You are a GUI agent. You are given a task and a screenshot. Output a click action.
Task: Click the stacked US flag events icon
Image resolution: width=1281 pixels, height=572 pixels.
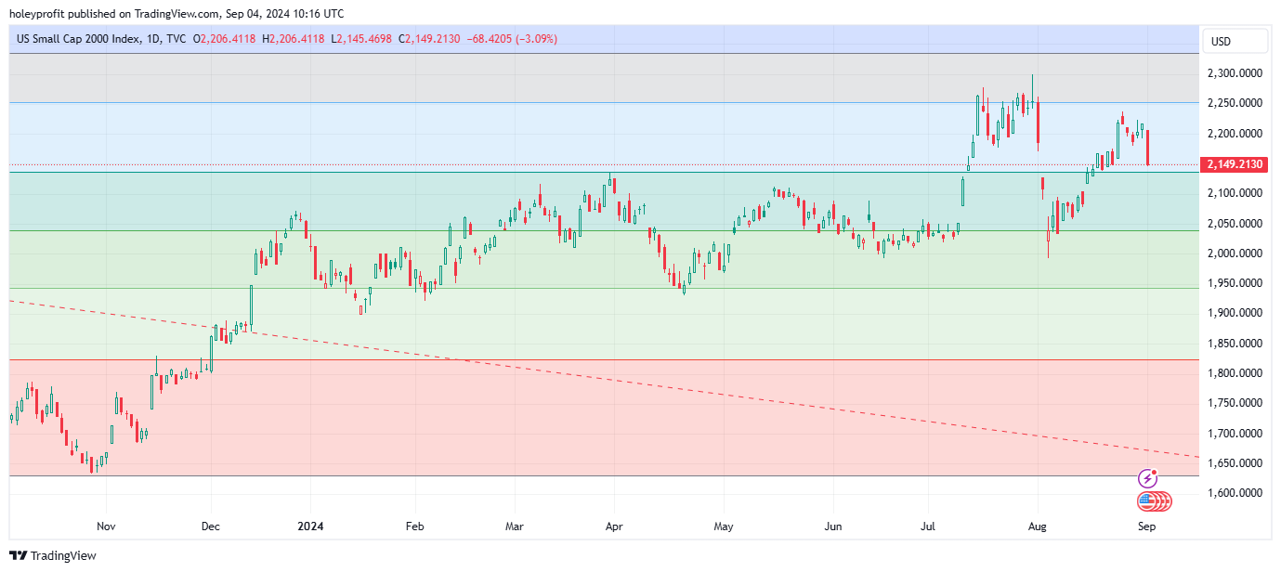click(x=1155, y=502)
